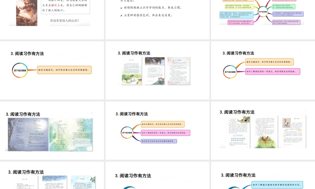Click the textbook page showing a woman in a green coat
Image resolution: width=315 pixels, height=189 pixels.
tap(155, 71)
